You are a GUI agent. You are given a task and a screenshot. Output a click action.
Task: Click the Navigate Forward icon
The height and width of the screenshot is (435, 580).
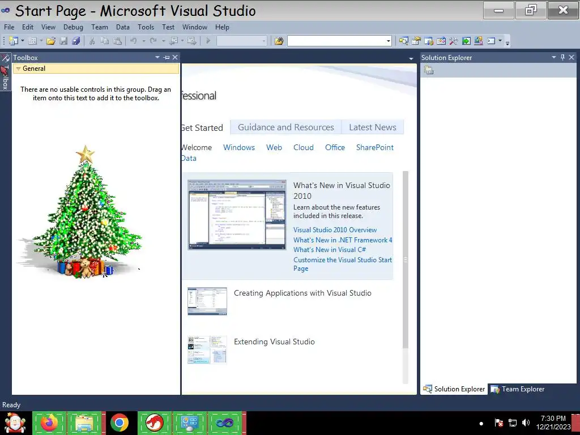coord(191,41)
